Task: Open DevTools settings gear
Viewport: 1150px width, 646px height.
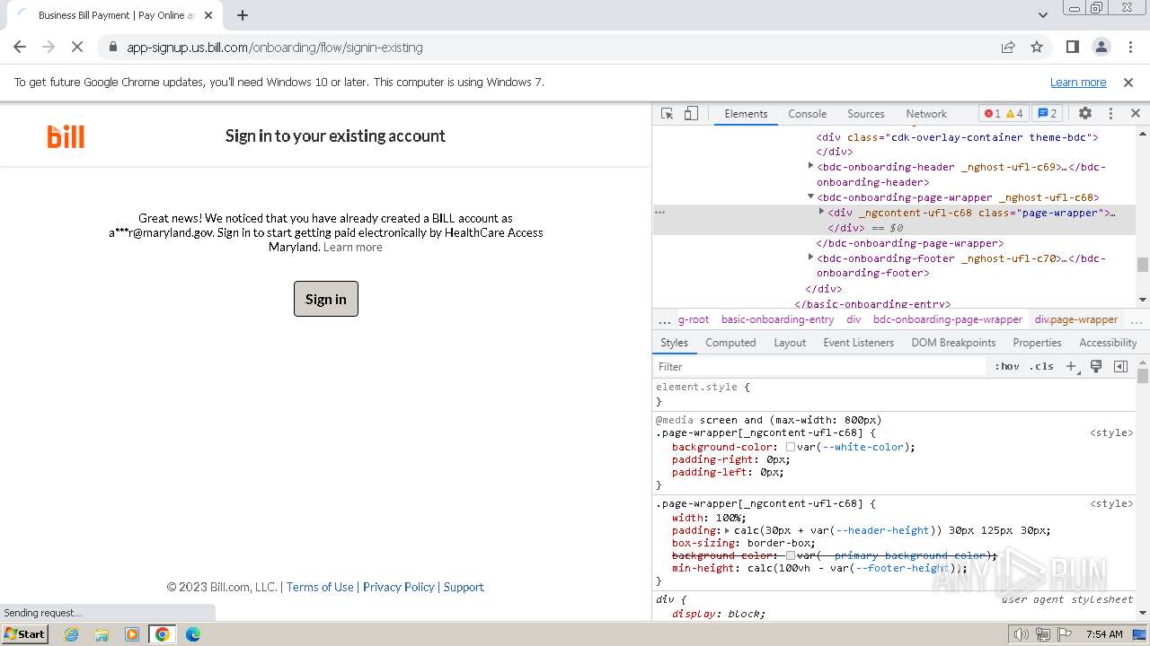Action: click(1085, 114)
